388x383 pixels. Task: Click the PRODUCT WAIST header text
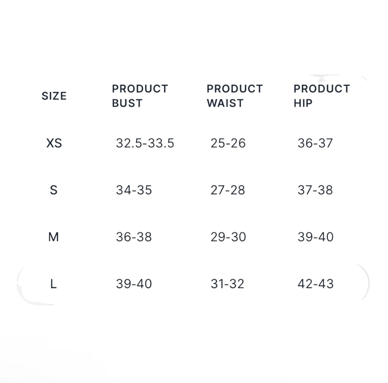(x=235, y=96)
